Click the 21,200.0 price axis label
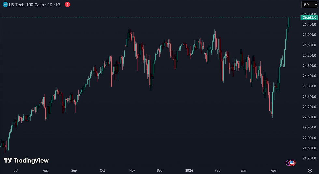This screenshot has width=319, height=174. (x=310, y=158)
